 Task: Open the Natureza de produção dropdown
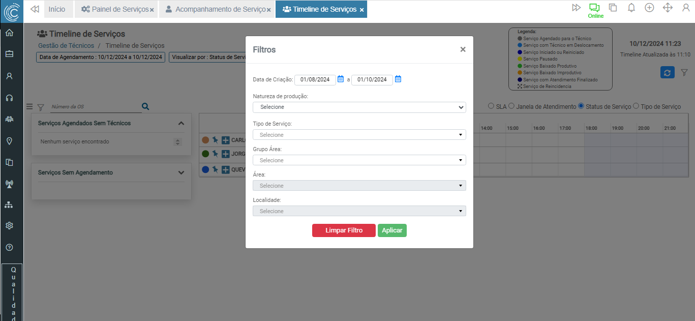359,107
